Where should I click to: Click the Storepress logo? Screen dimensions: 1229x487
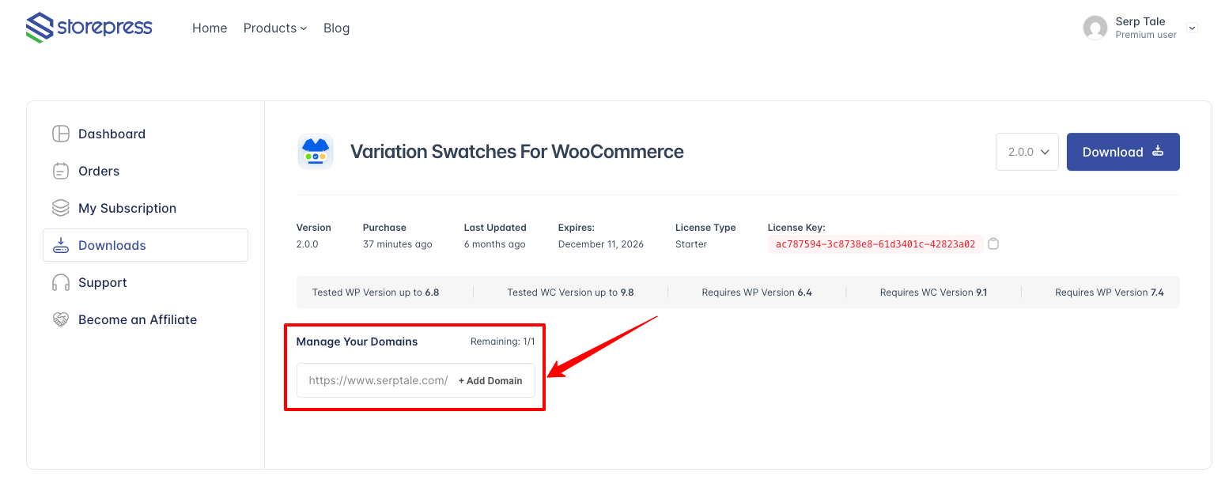[x=89, y=27]
